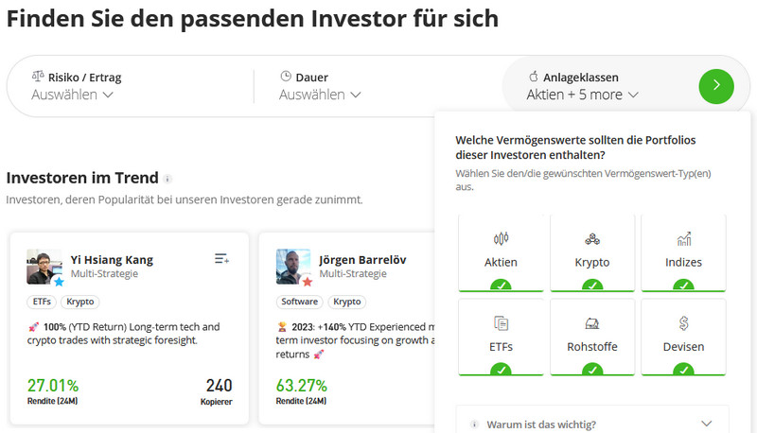Click the Krypto asset icon

click(x=592, y=239)
